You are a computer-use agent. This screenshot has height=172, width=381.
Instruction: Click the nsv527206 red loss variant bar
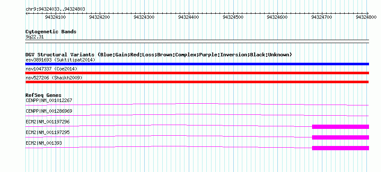click(x=197, y=82)
